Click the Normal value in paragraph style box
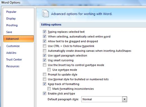 (x=87, y=99)
